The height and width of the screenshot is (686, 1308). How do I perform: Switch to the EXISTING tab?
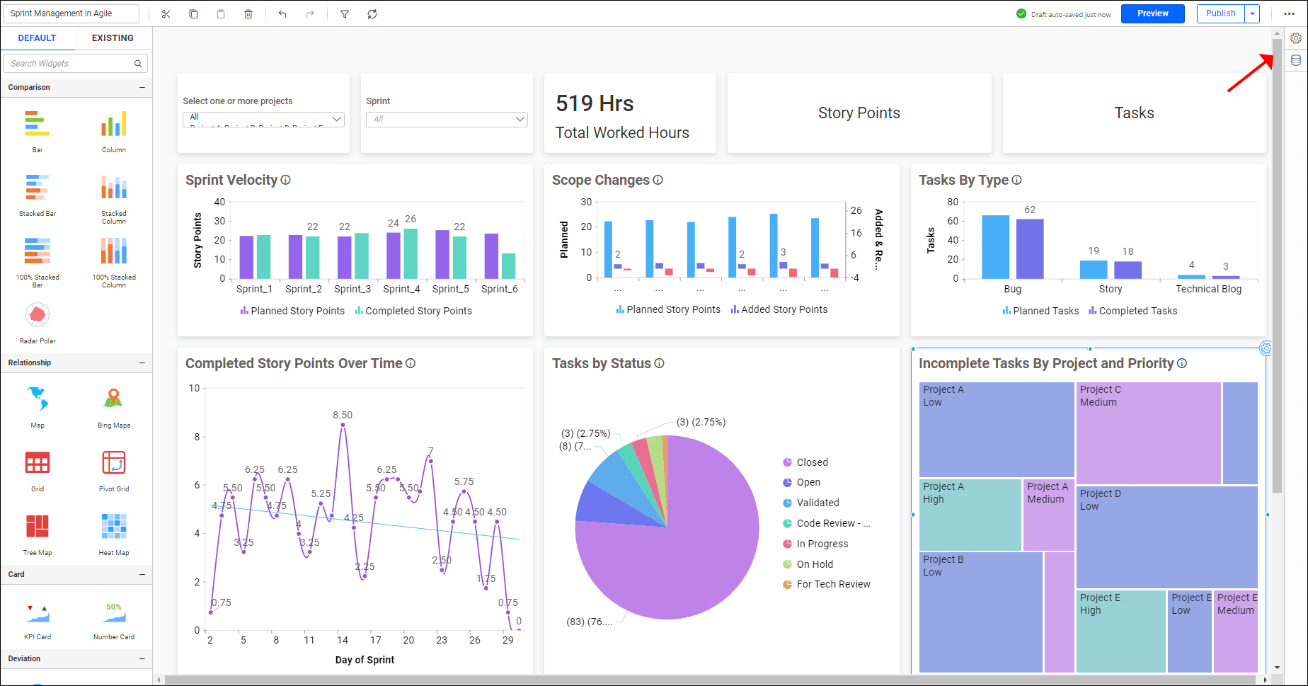113,38
